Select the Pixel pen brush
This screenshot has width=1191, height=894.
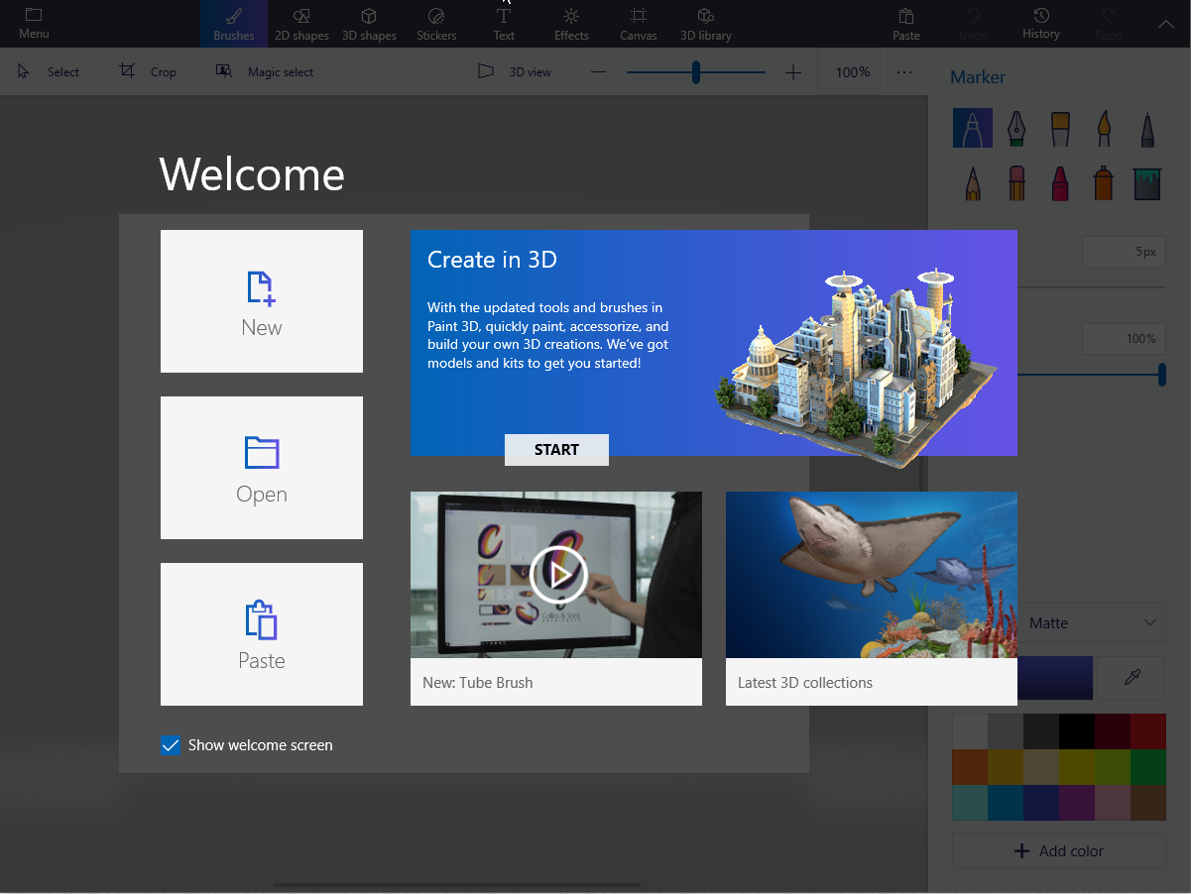point(1147,128)
